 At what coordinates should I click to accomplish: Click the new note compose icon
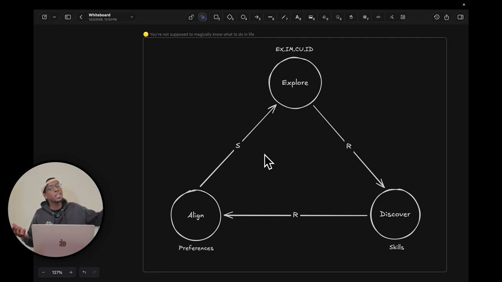pyautogui.click(x=44, y=17)
